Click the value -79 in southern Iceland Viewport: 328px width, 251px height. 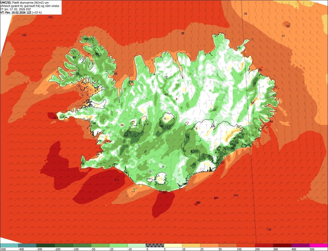coord(193,165)
